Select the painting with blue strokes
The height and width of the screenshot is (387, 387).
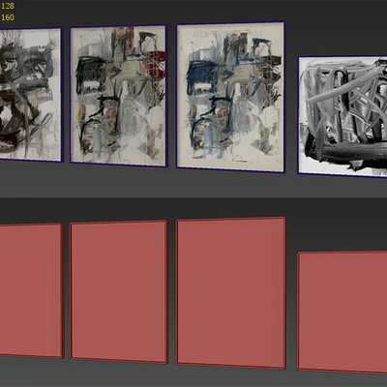click(x=230, y=97)
